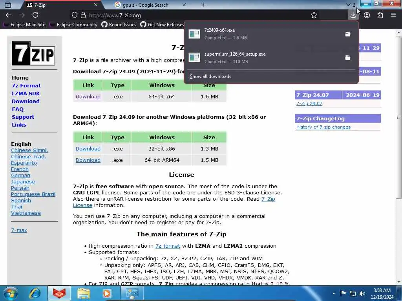Open 7z Format sidebar link

point(26,85)
